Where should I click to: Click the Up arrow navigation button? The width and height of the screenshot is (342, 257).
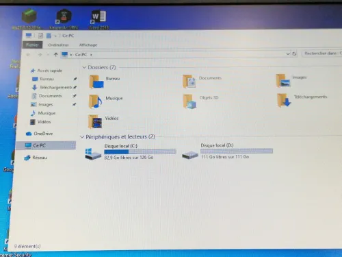pyautogui.click(x=55, y=54)
